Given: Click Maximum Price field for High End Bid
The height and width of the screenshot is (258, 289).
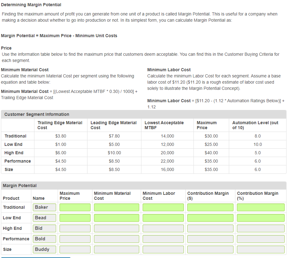Looking at the screenshot, I should click(x=75, y=228).
